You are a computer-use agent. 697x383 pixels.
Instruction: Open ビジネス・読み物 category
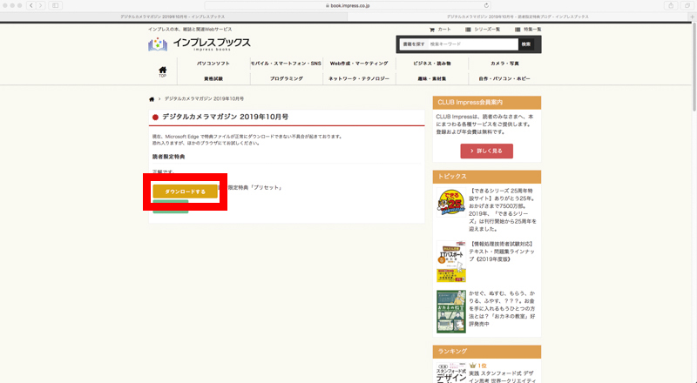point(431,64)
